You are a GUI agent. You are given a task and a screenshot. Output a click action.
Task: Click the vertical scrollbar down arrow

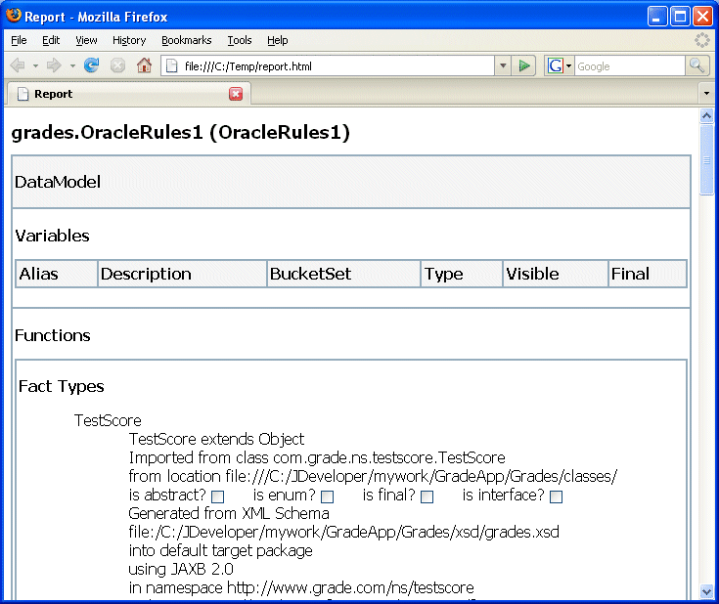click(706, 591)
